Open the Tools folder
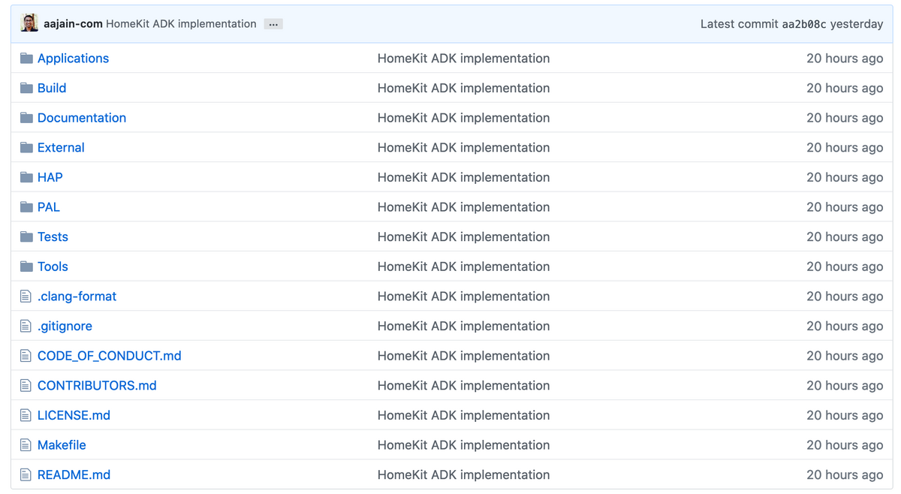 (x=53, y=267)
